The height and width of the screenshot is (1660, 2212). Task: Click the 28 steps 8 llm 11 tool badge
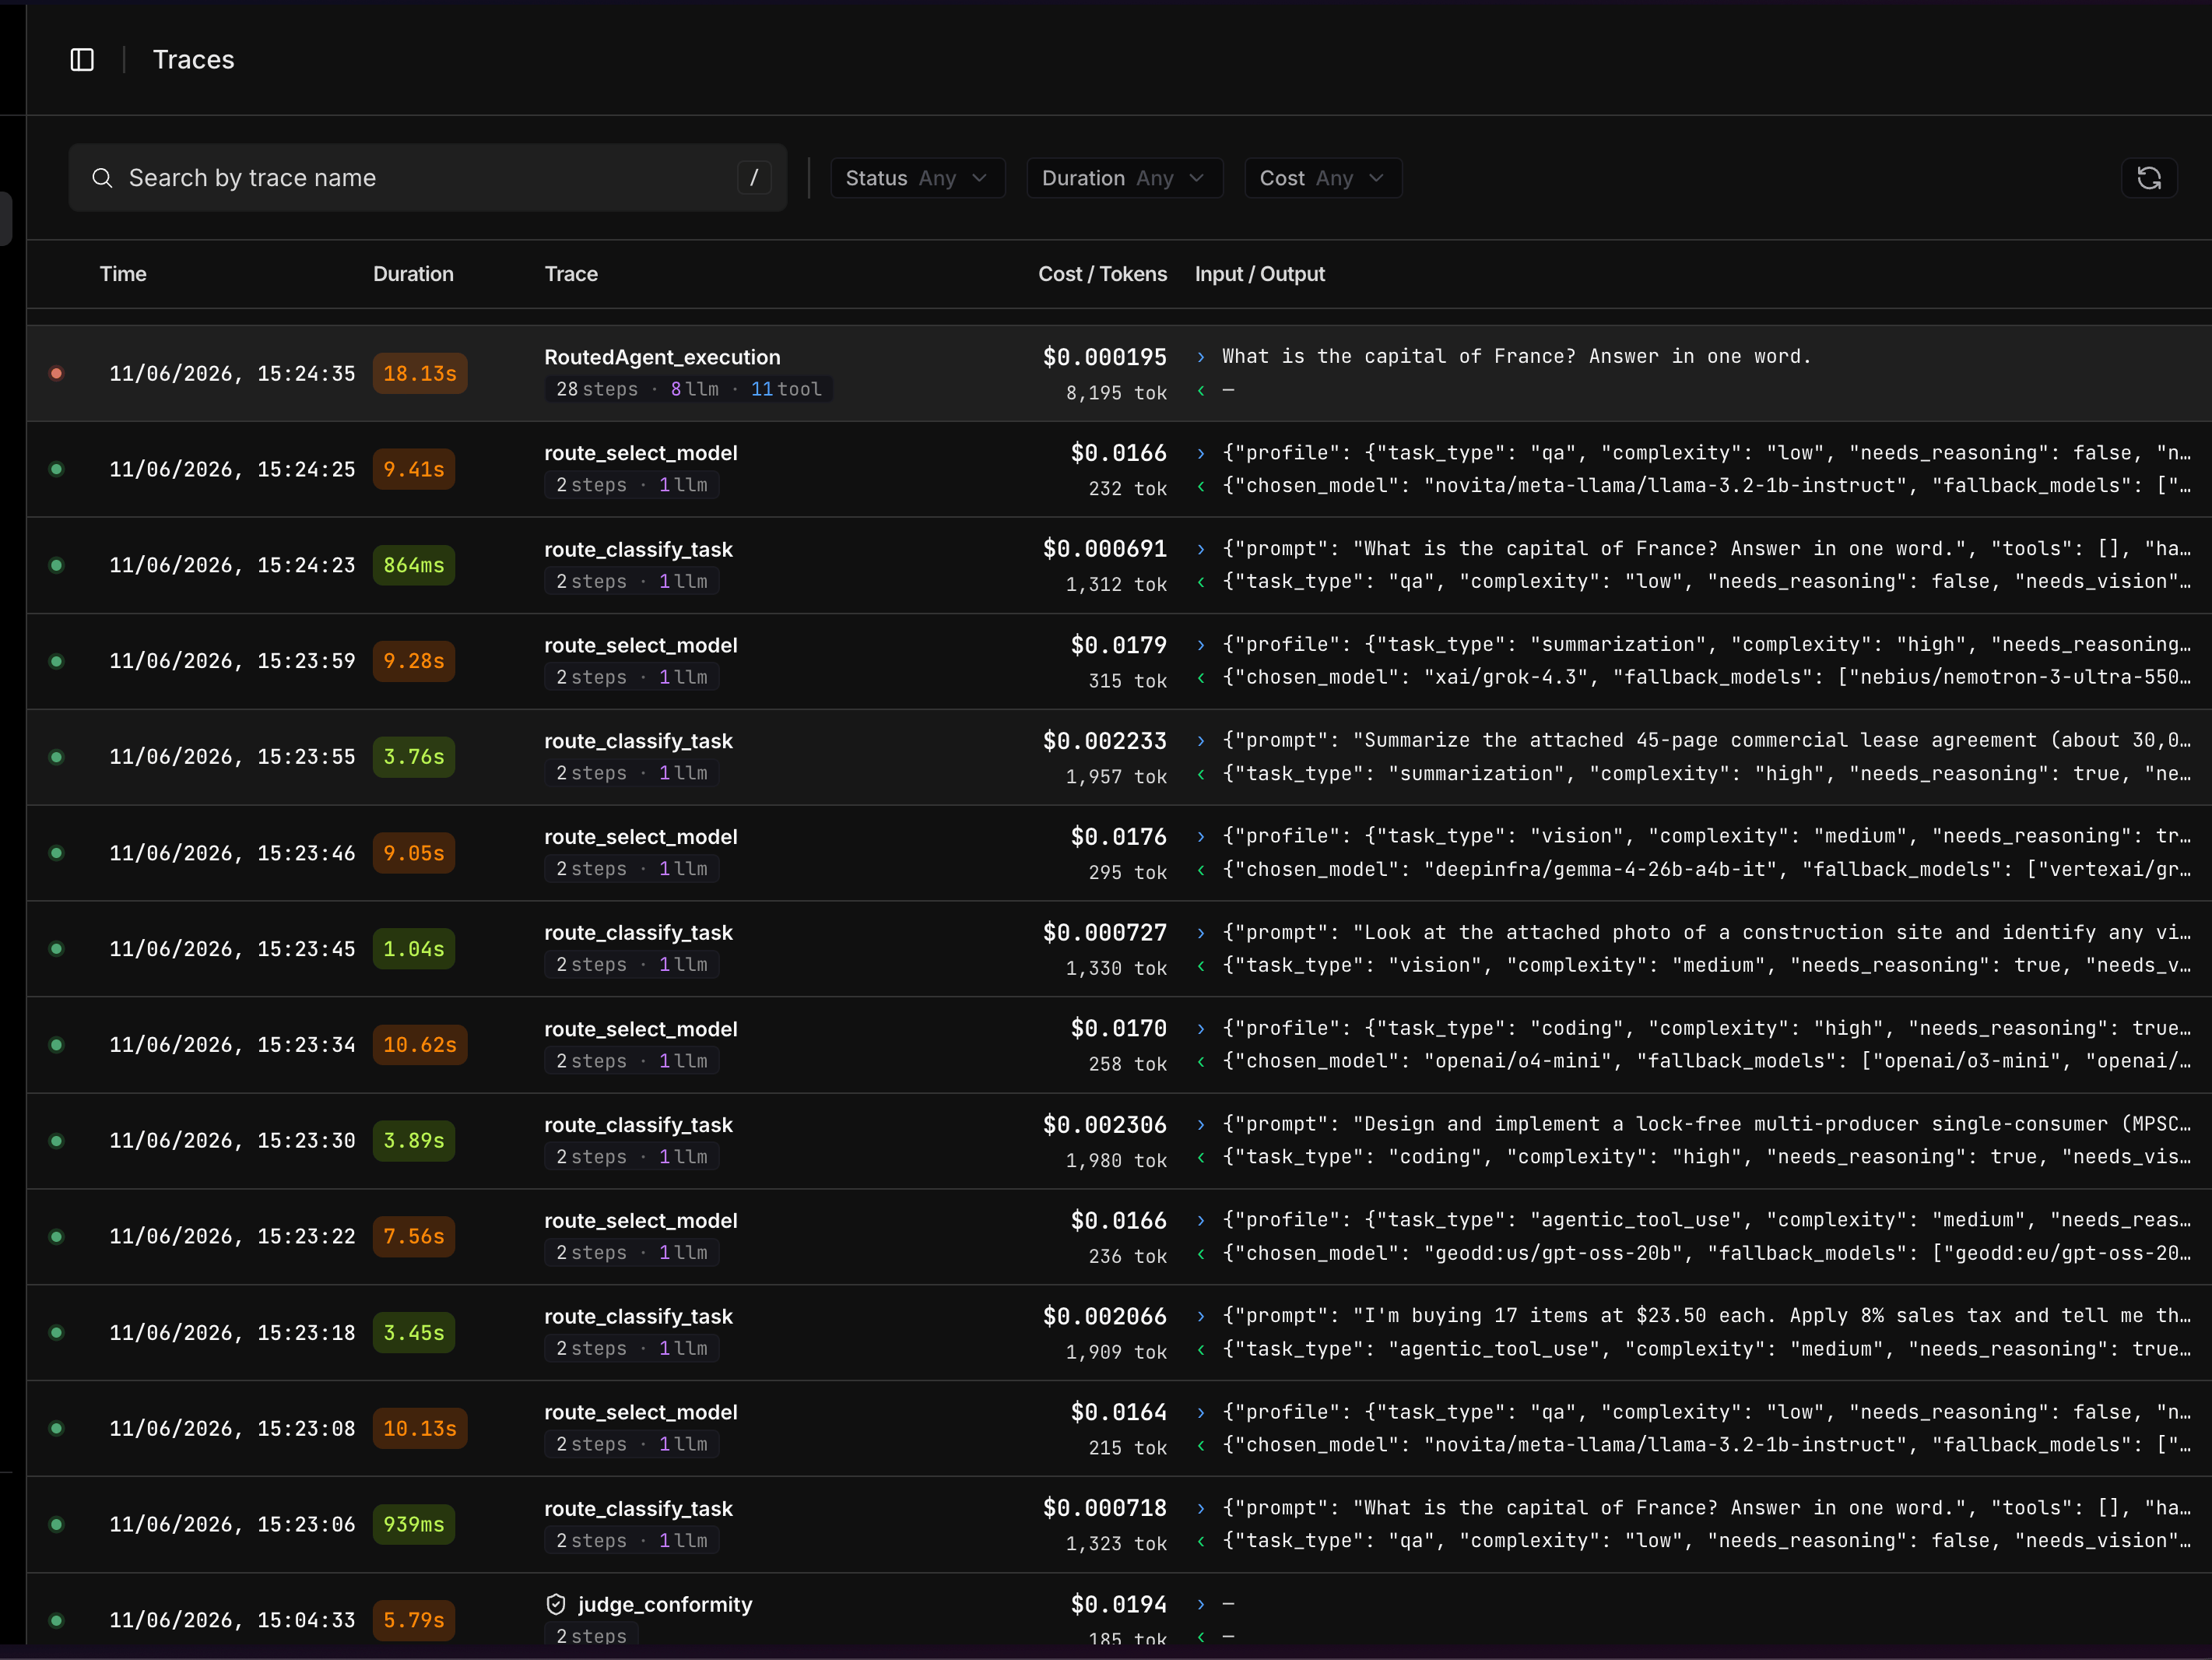[688, 389]
